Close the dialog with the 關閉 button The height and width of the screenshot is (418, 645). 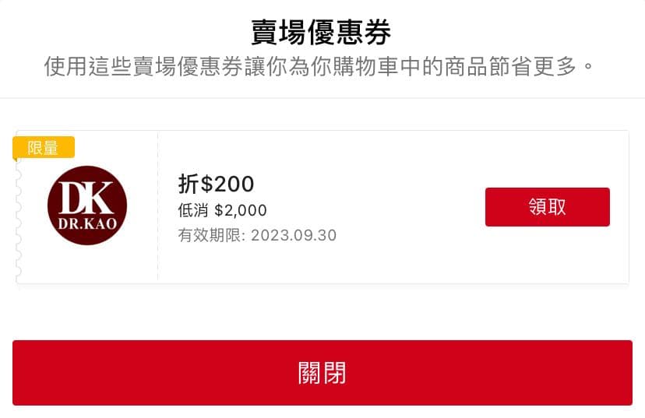pyautogui.click(x=322, y=373)
